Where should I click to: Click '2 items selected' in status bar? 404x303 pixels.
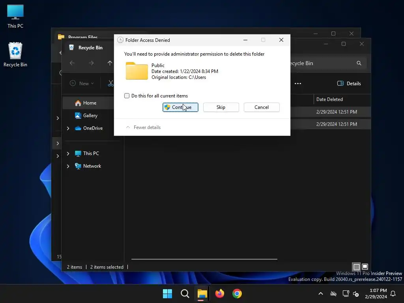point(107,267)
